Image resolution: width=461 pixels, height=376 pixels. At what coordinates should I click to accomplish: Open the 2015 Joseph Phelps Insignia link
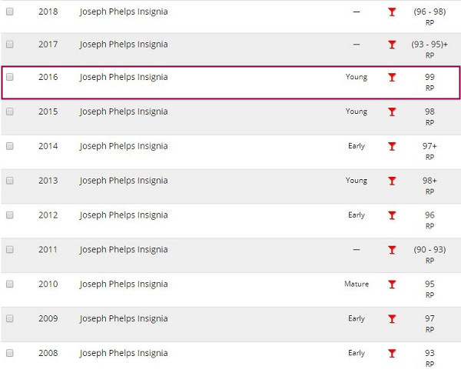pos(124,111)
